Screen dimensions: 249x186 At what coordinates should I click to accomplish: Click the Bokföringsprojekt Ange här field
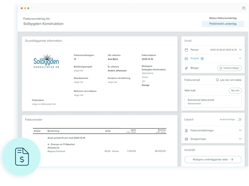(79, 71)
